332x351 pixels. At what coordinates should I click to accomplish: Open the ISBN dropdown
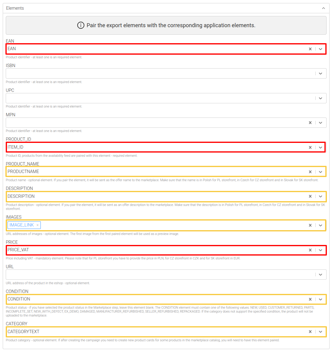point(321,73)
